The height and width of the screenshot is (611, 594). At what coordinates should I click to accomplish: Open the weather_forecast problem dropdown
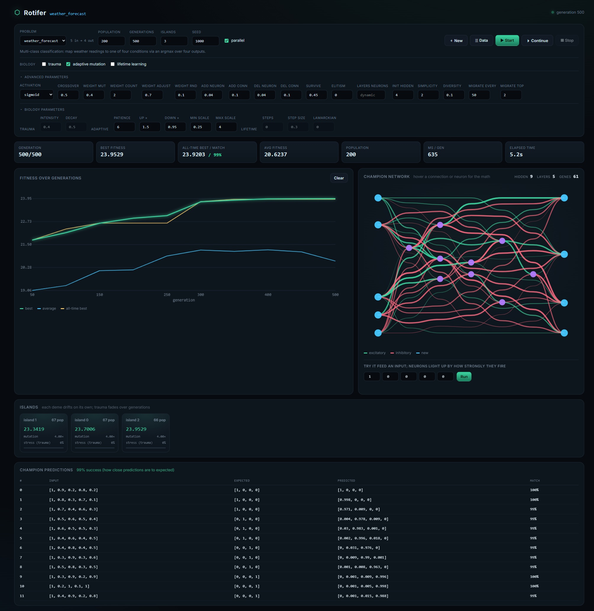click(x=43, y=41)
